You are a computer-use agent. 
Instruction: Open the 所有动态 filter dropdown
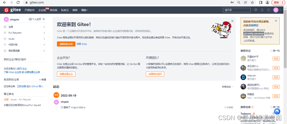(228, 87)
